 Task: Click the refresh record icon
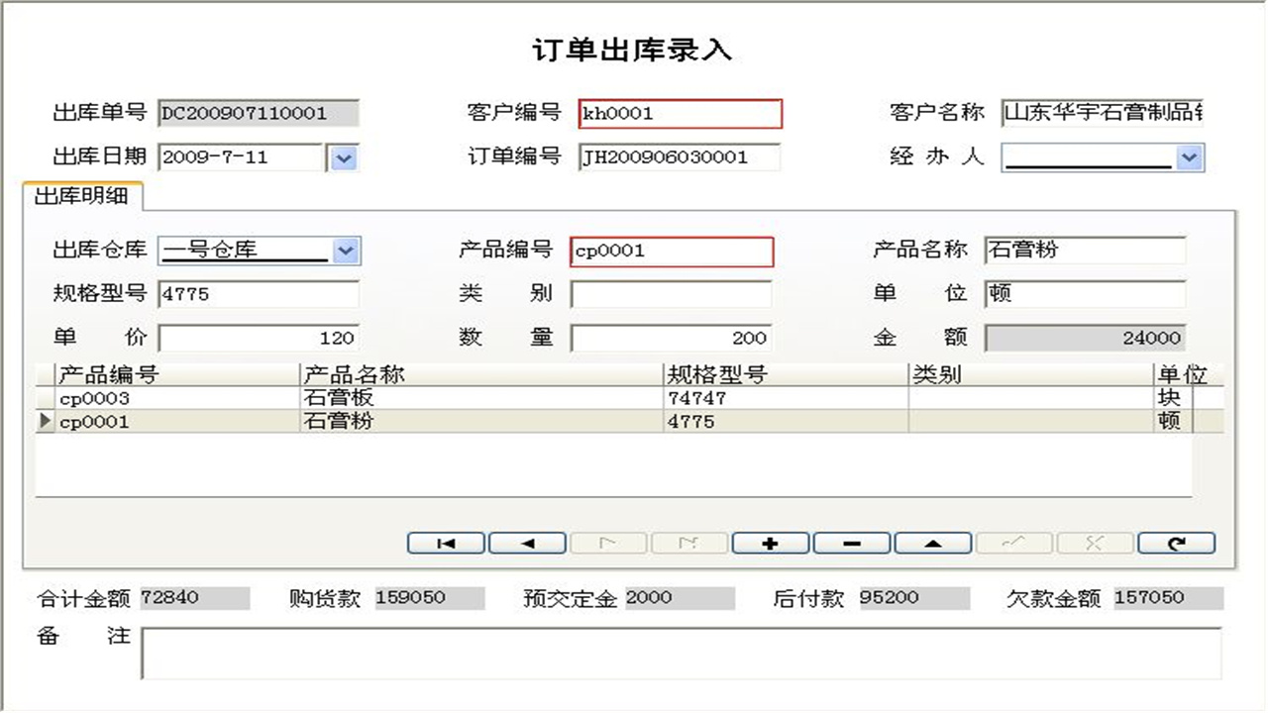(x=1176, y=543)
